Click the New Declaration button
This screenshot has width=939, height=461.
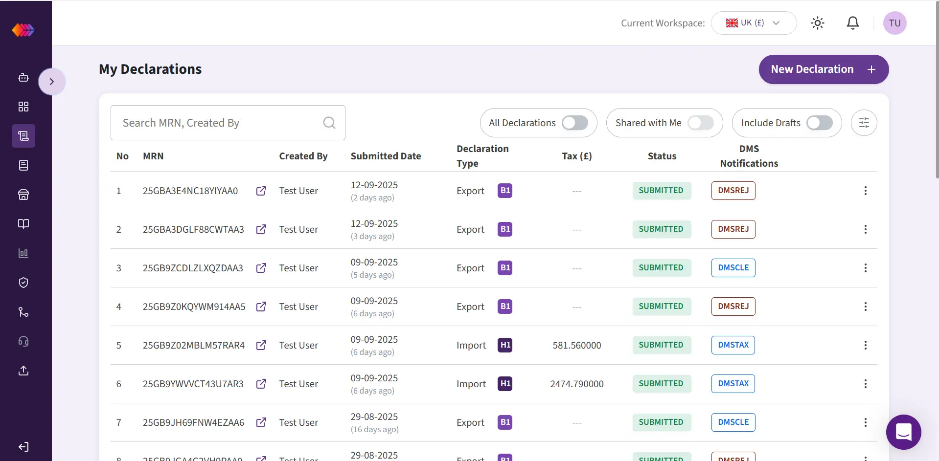point(823,69)
